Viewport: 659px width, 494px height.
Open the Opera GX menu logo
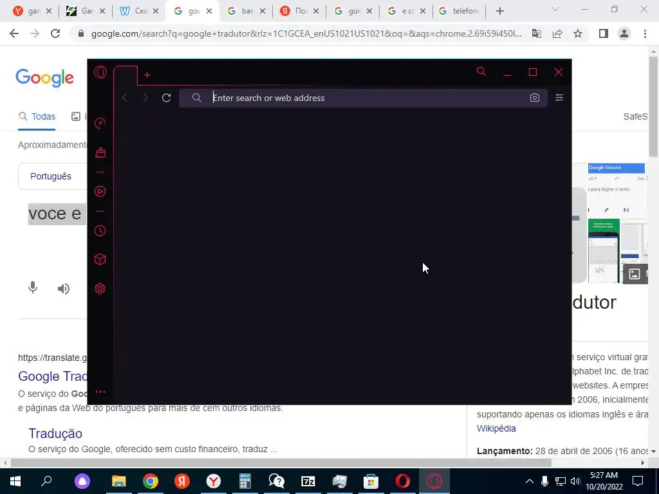(x=100, y=72)
